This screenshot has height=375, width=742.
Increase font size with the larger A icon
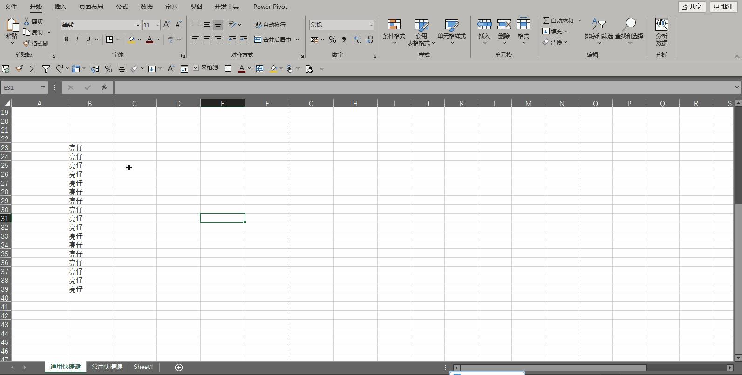167,25
